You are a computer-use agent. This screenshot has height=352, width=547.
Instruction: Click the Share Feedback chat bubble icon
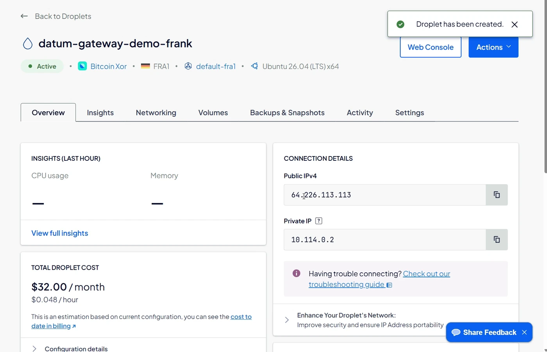pyautogui.click(x=456, y=332)
